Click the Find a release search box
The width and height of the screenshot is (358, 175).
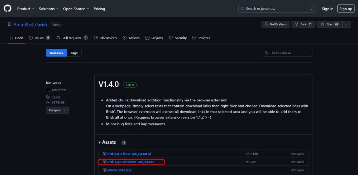pyautogui.click(x=287, y=53)
